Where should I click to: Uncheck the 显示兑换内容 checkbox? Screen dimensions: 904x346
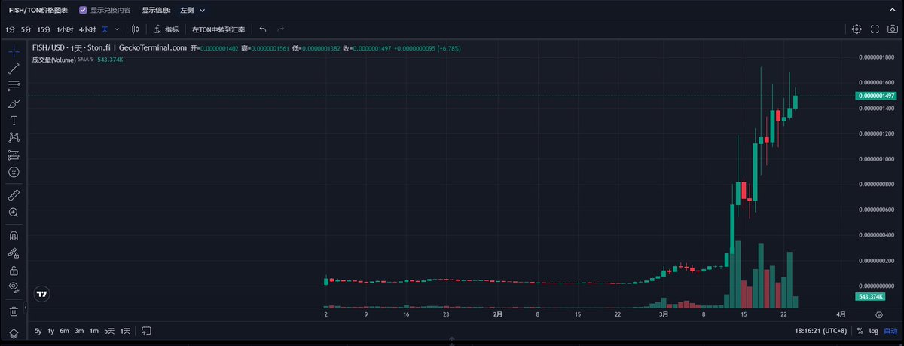tap(83, 11)
